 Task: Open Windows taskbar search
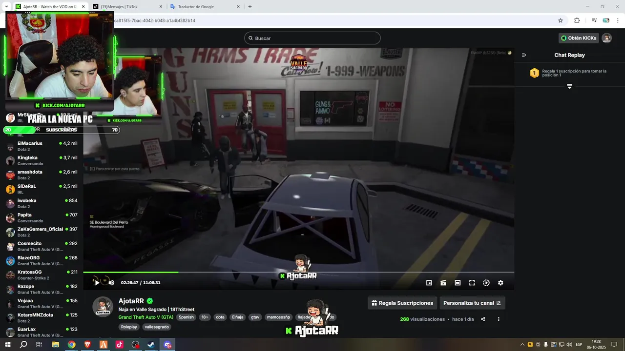coord(23,345)
